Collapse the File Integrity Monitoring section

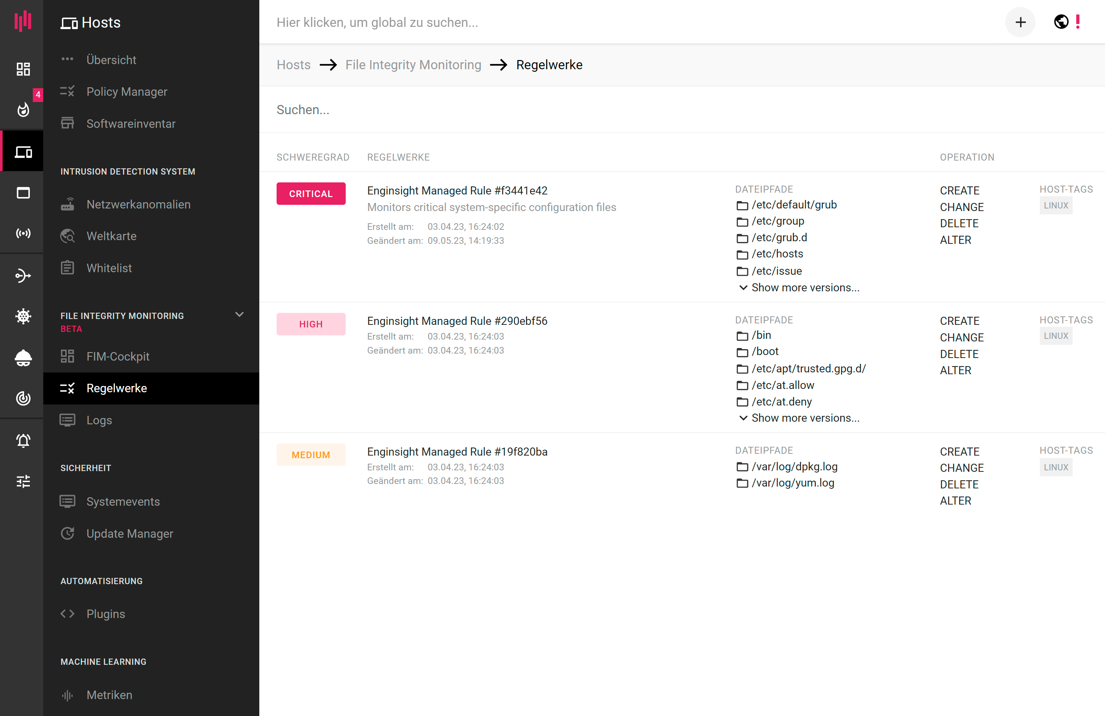pyautogui.click(x=239, y=315)
